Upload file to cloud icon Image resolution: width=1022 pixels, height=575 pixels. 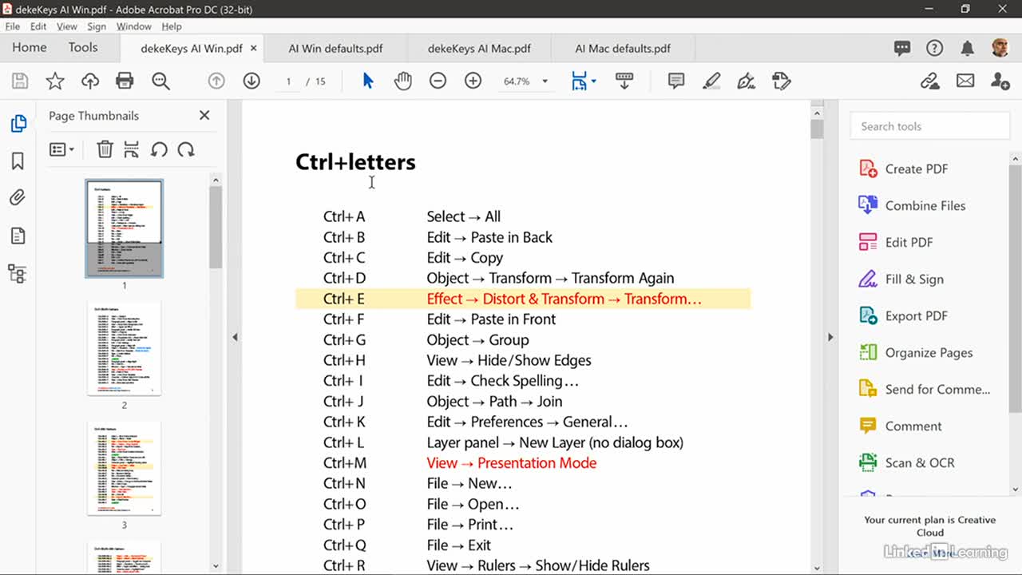coord(90,81)
